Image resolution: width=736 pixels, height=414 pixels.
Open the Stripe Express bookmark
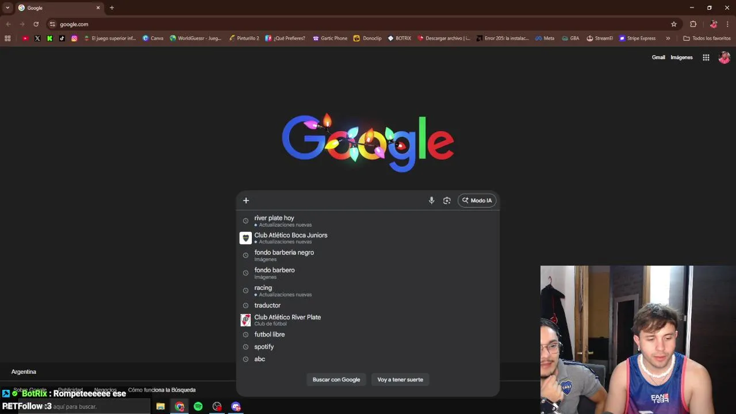pyautogui.click(x=637, y=39)
